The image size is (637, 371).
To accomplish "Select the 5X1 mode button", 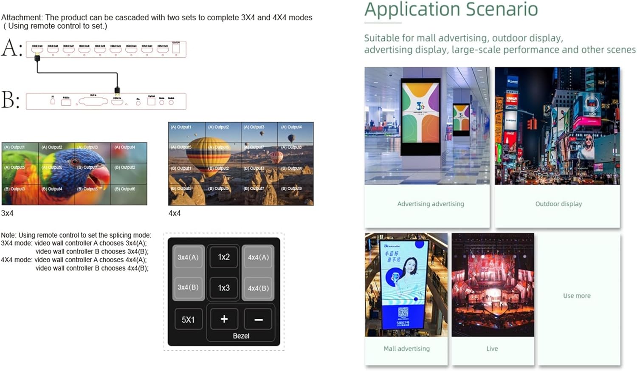I will [x=188, y=320].
